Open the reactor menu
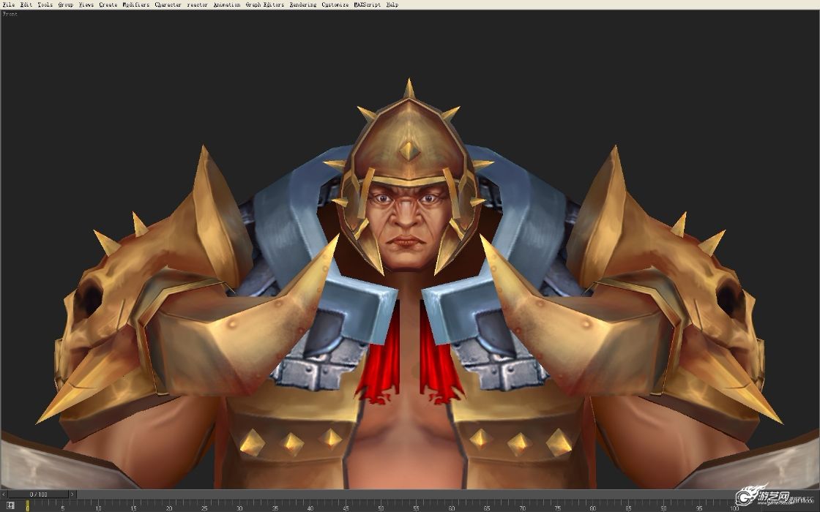The image size is (820, 512). click(197, 4)
